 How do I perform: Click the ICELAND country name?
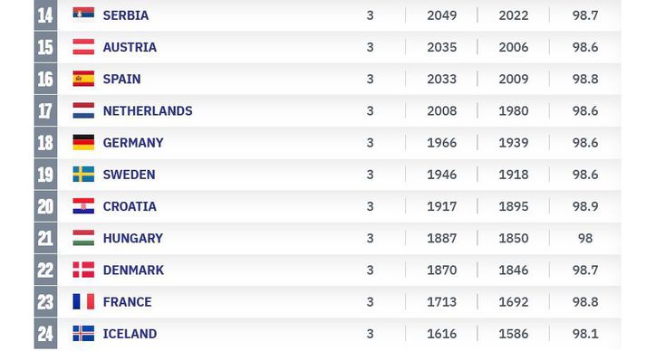[x=130, y=334]
